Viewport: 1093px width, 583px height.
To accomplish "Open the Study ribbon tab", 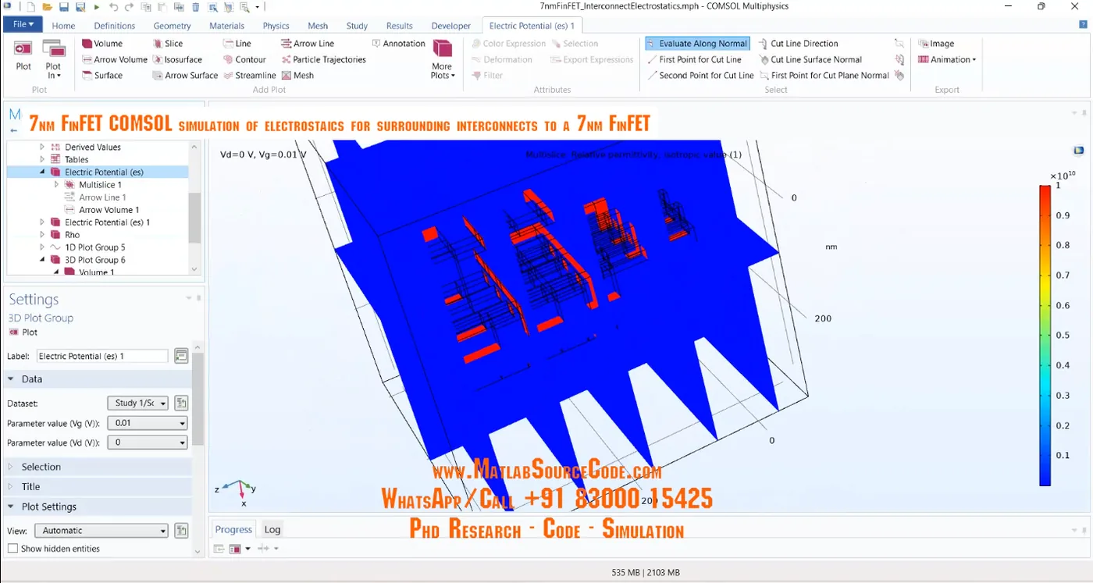I will tap(357, 26).
